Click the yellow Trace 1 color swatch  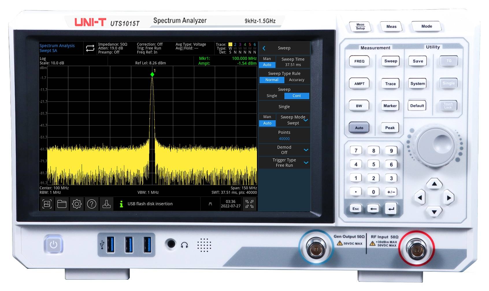pyautogui.click(x=230, y=44)
